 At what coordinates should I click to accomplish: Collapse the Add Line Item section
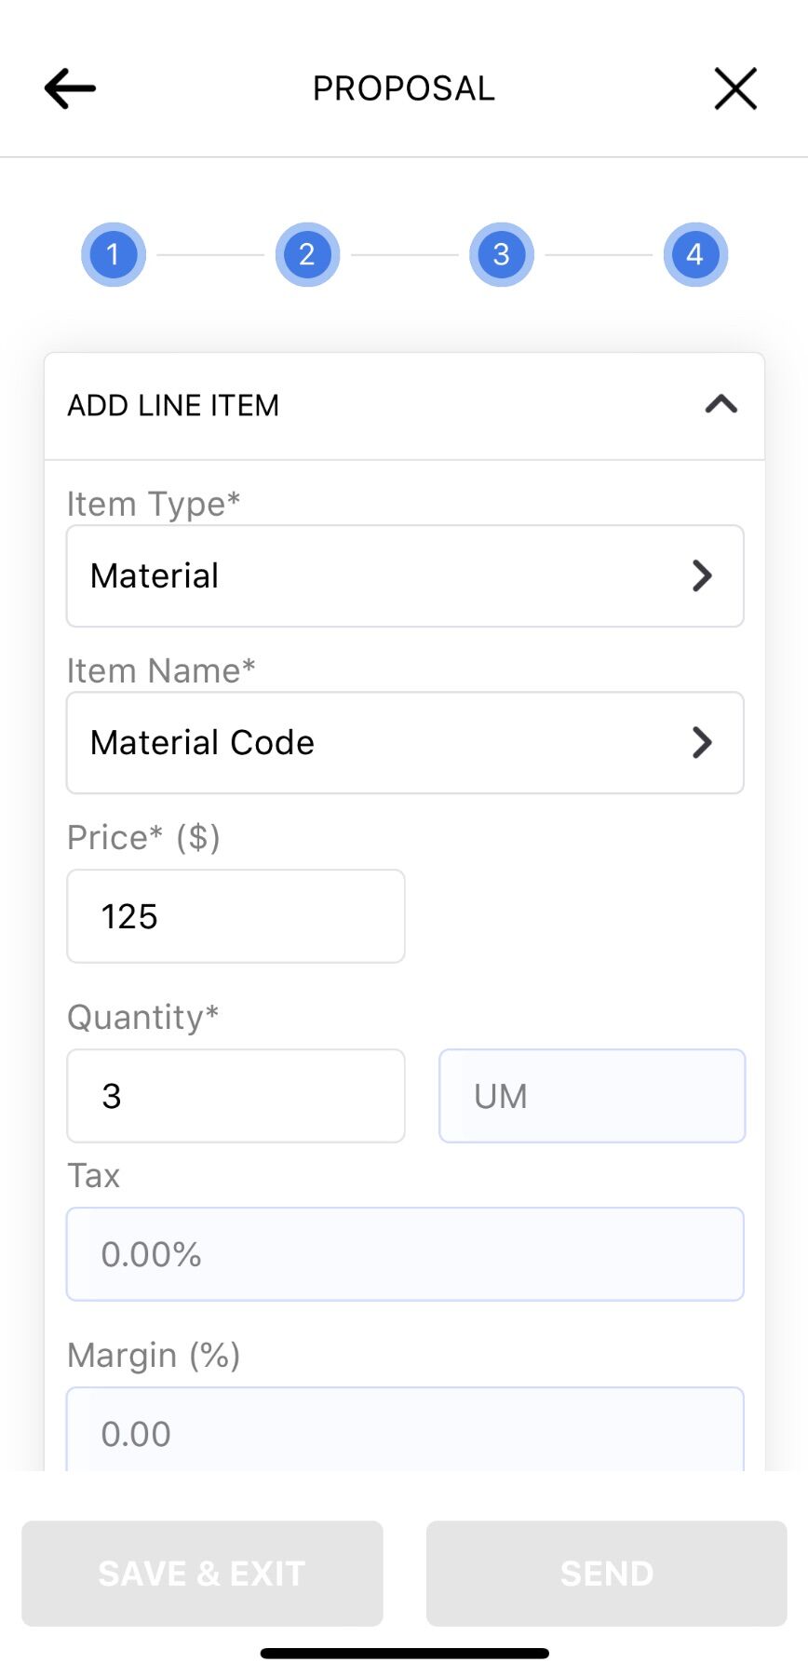(721, 405)
